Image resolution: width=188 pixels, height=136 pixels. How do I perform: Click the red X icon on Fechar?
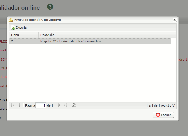pos(158,115)
